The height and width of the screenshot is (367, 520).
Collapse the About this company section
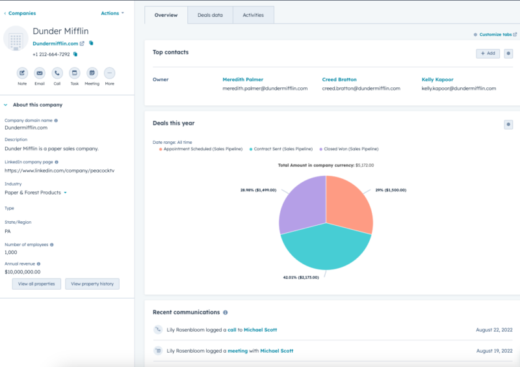pyautogui.click(x=6, y=105)
